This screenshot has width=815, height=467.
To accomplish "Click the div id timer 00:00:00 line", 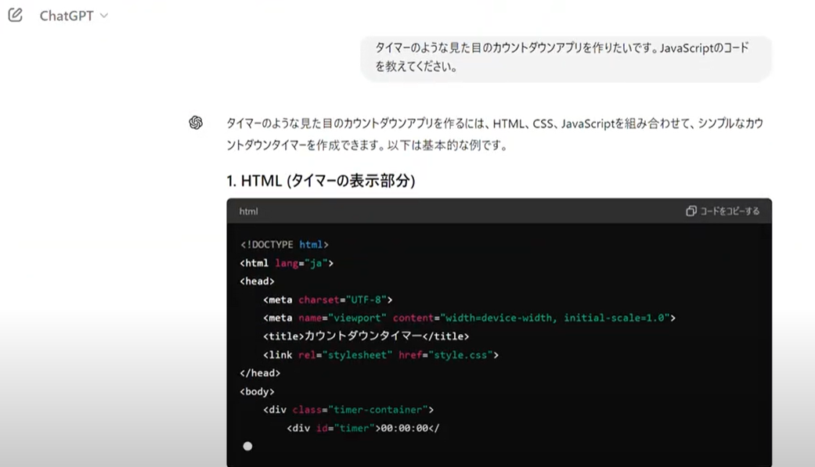I will click(363, 428).
